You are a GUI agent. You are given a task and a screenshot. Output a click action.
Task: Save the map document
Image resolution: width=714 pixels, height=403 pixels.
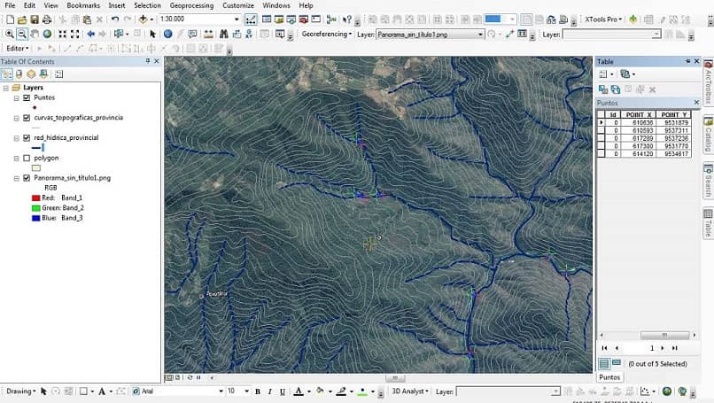[x=35, y=19]
